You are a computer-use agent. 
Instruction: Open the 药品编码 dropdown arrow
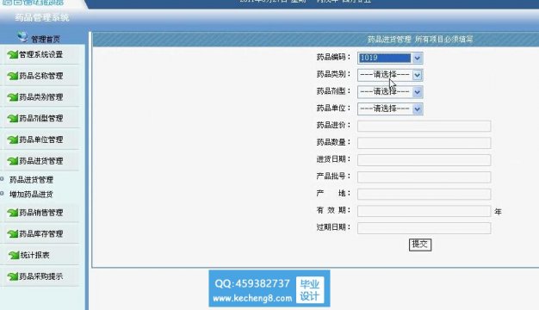pos(417,58)
